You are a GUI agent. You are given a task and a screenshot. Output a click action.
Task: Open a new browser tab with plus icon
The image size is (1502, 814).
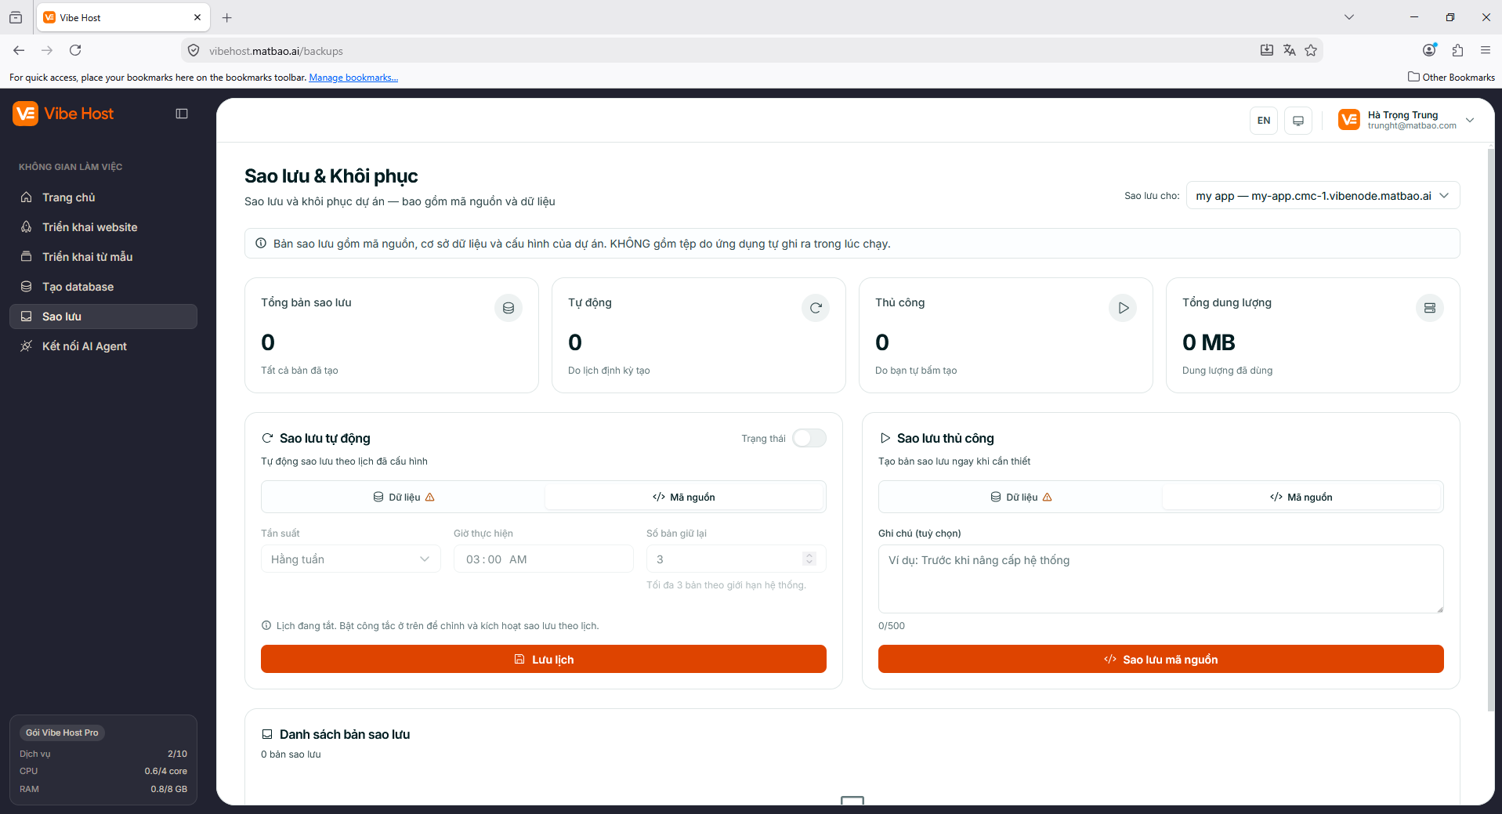[226, 17]
